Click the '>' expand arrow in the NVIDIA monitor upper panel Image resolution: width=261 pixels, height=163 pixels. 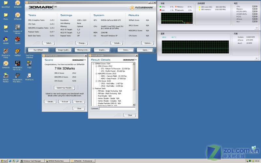point(256,28)
